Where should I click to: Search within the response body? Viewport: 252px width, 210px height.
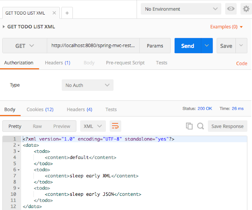click(200, 126)
